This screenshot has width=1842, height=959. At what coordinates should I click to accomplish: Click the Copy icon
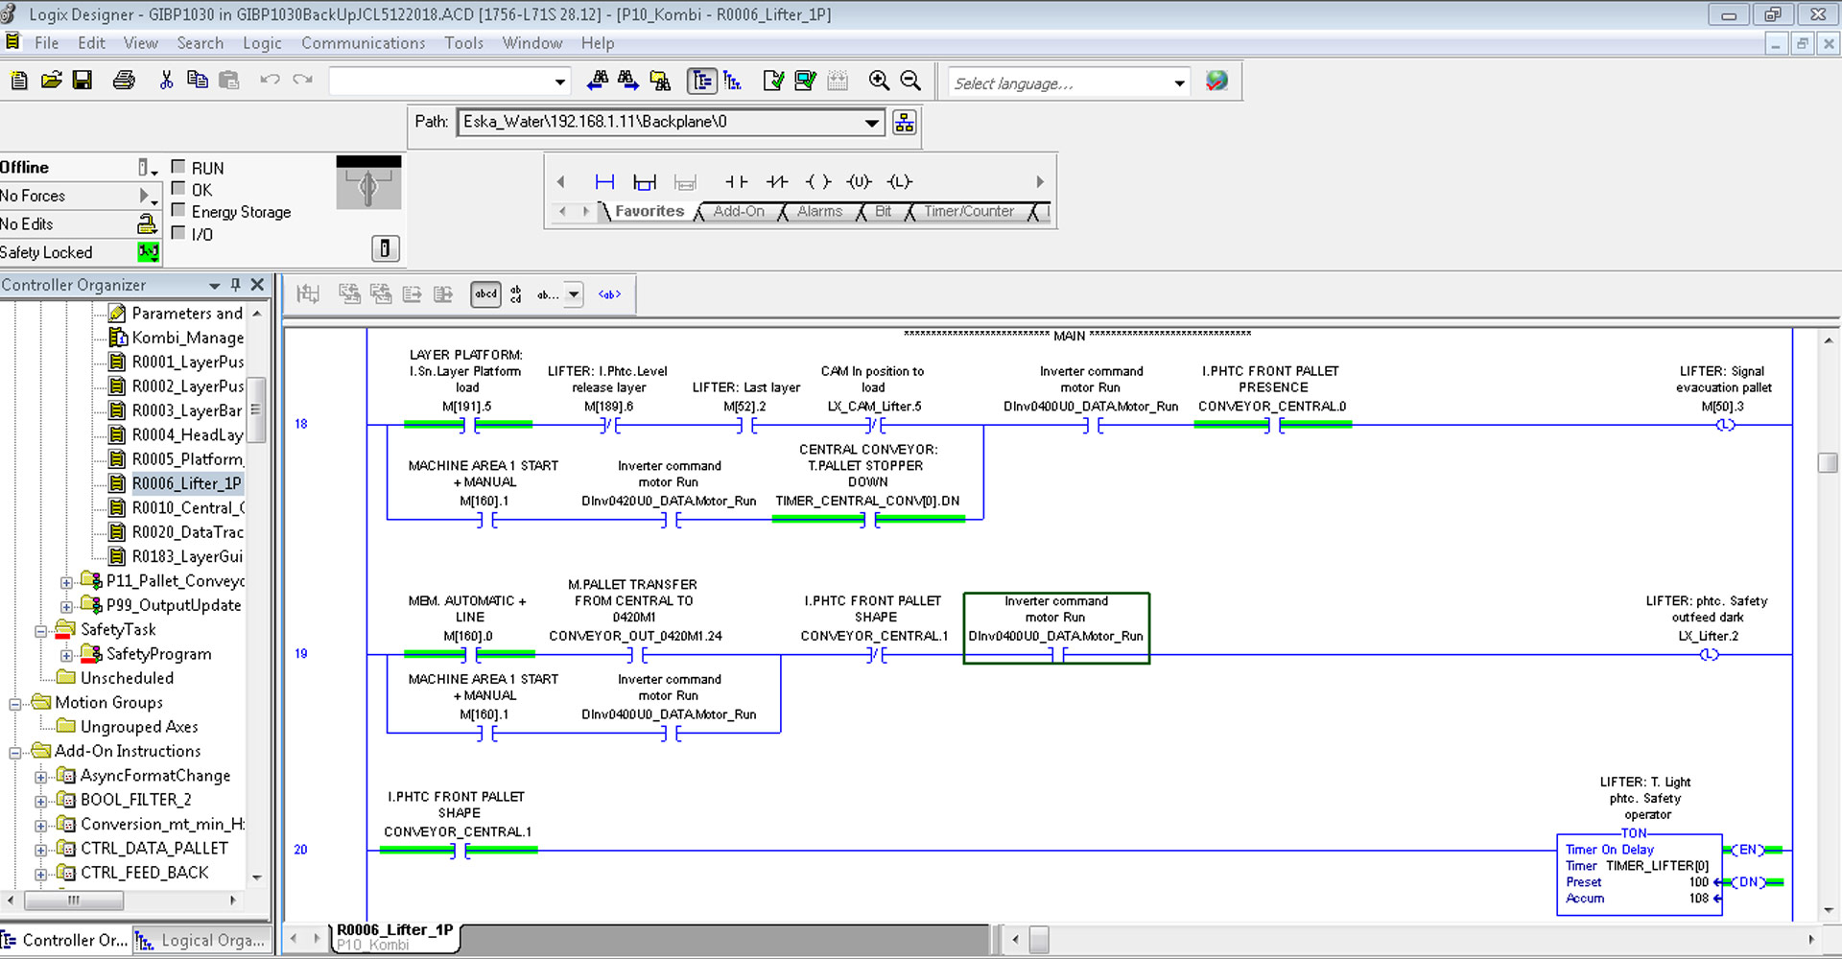click(198, 81)
